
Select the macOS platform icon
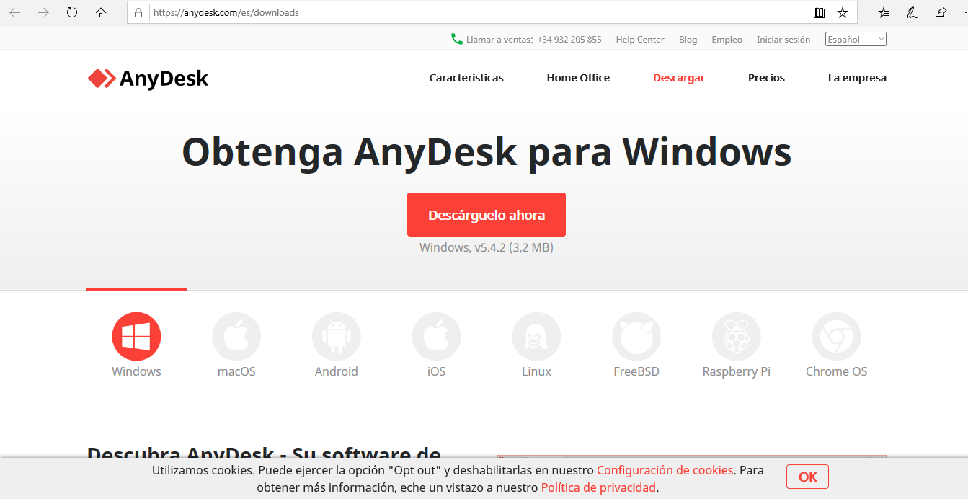coord(236,337)
